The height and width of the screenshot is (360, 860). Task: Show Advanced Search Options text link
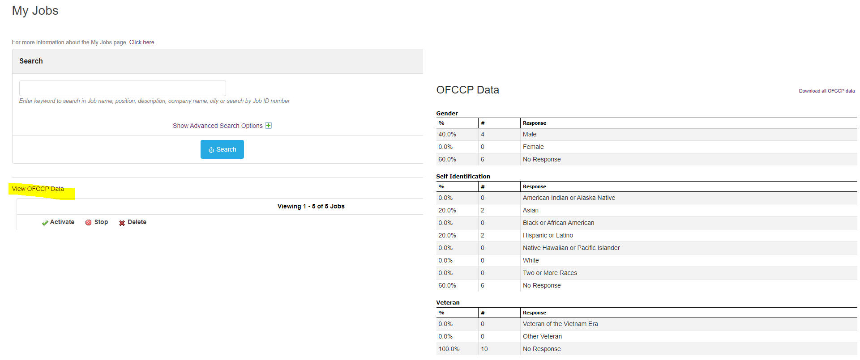pos(218,126)
